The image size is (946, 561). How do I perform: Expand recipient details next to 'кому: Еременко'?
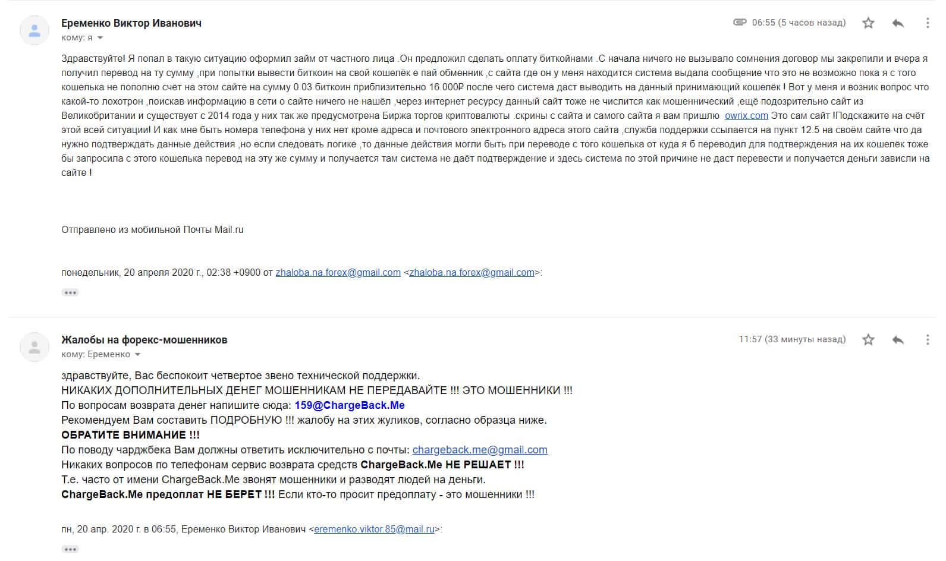click(138, 355)
